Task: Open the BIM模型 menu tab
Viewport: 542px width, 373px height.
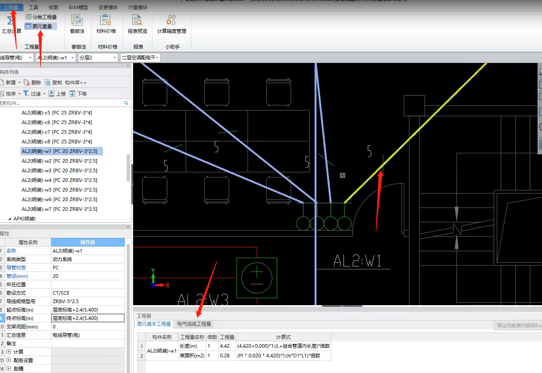Action: click(78, 8)
